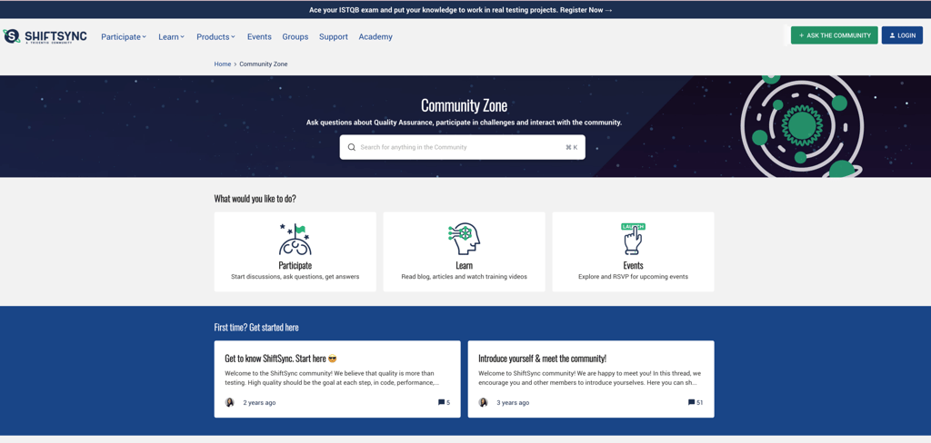Click Community Zone breadcrumb
The height and width of the screenshot is (443, 931).
[x=264, y=64]
